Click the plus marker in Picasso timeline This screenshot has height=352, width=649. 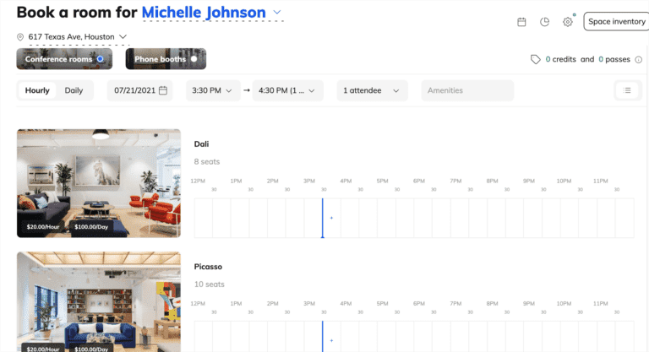[x=331, y=340]
